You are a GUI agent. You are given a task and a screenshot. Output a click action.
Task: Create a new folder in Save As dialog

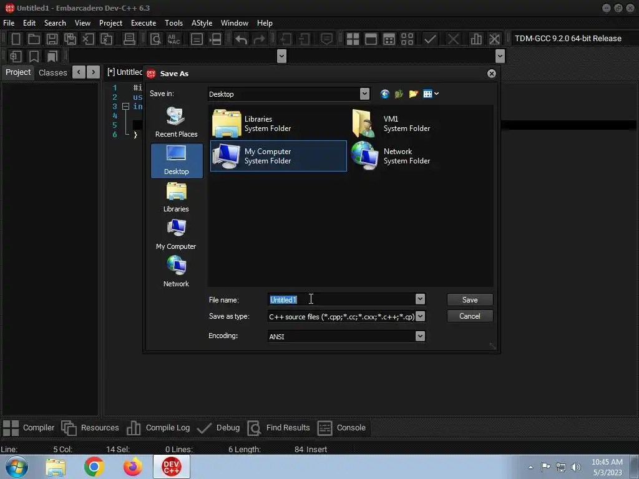tap(413, 94)
